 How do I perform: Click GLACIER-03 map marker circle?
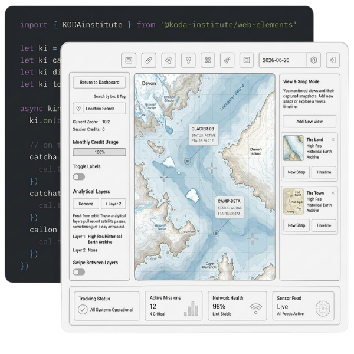click(187, 161)
